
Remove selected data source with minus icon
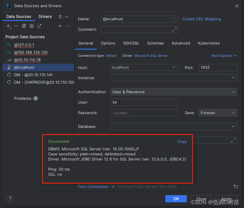[x=16, y=26]
